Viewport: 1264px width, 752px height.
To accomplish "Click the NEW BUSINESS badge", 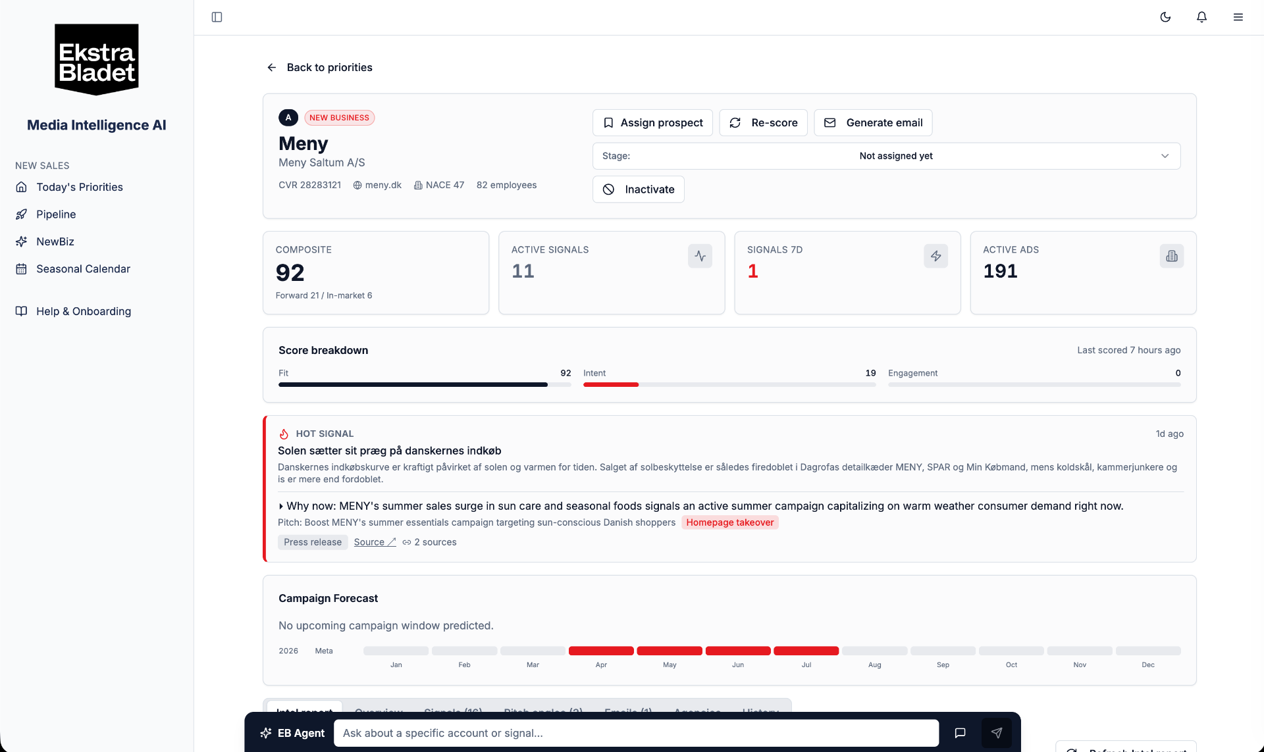I will point(339,118).
